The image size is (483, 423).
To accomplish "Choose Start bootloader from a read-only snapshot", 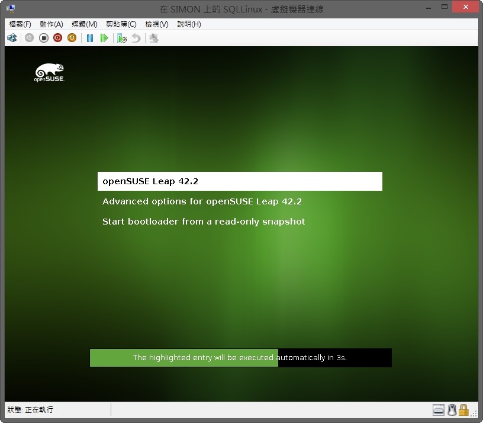I will (204, 222).
